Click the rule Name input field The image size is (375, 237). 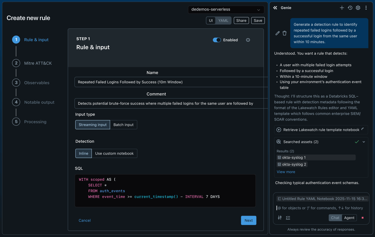(x=169, y=82)
